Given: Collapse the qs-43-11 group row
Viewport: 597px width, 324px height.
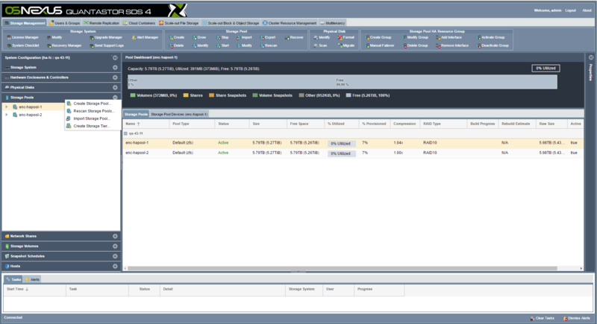Looking at the screenshot, I should coord(125,134).
